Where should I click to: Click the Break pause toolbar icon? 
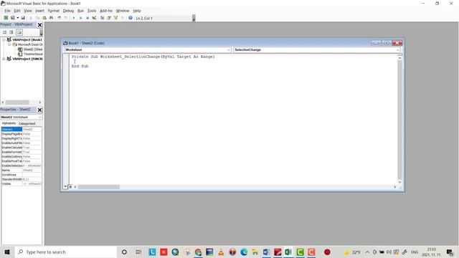(x=80, y=18)
